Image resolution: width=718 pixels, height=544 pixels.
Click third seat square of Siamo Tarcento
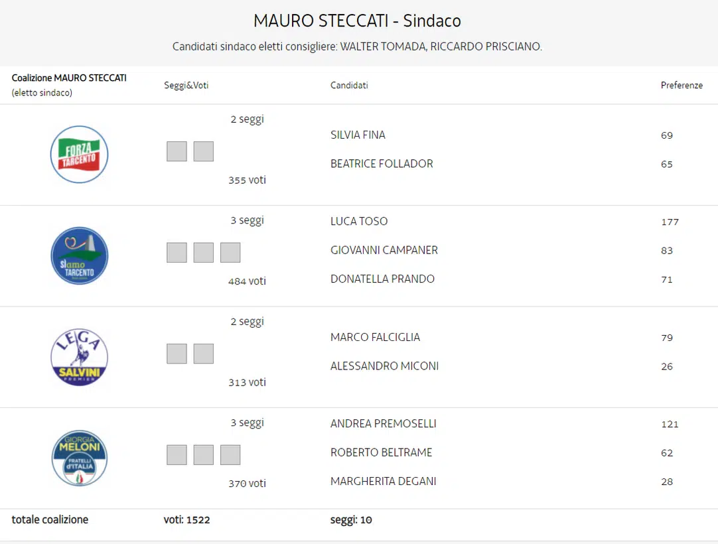click(x=230, y=253)
